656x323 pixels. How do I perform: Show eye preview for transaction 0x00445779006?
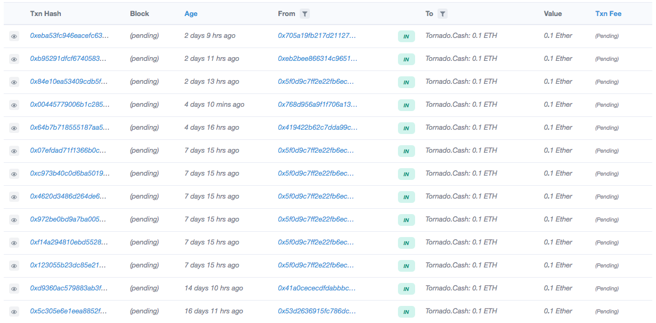tap(14, 105)
